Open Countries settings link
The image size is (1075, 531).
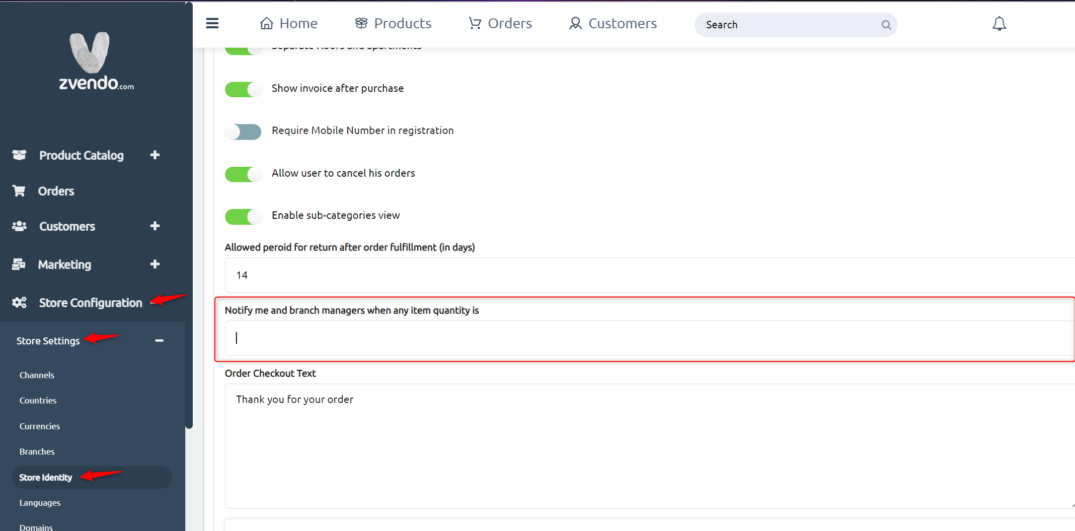[38, 400]
